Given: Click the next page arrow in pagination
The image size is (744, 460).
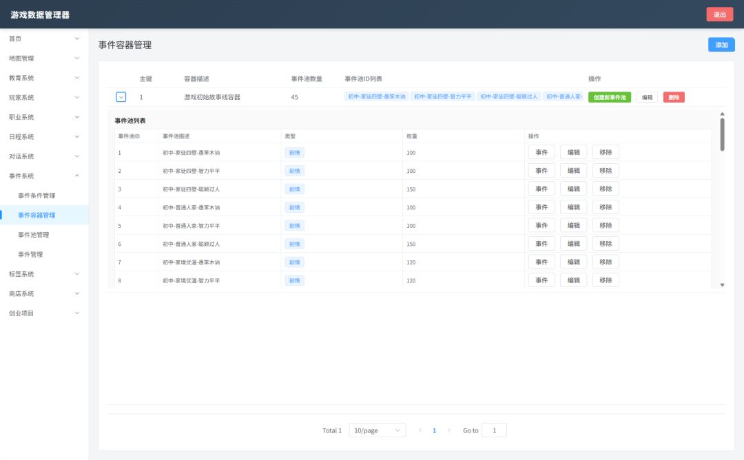Looking at the screenshot, I should 449,430.
